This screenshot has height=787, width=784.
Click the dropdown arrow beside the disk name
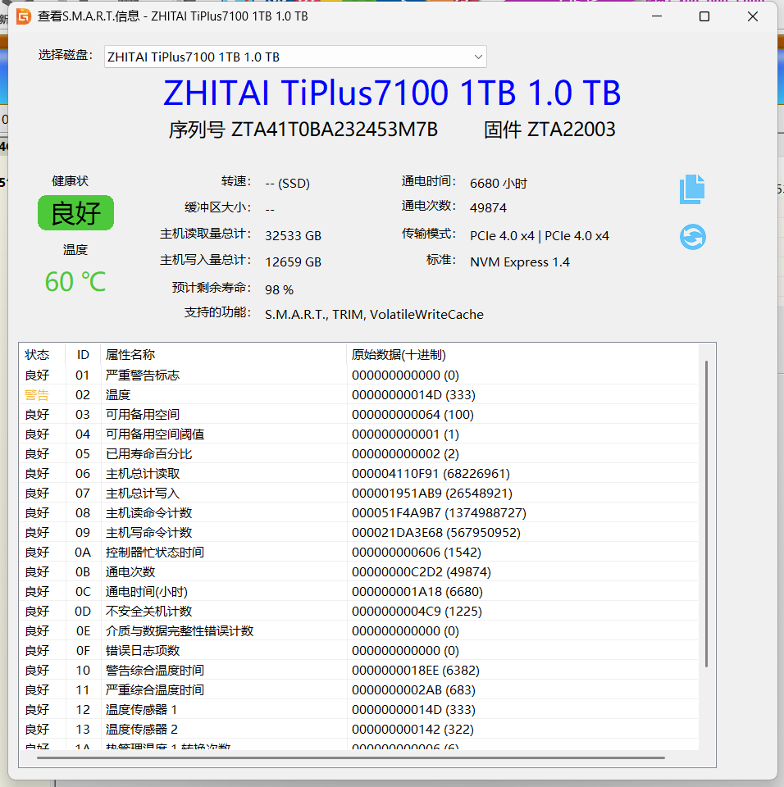[477, 57]
